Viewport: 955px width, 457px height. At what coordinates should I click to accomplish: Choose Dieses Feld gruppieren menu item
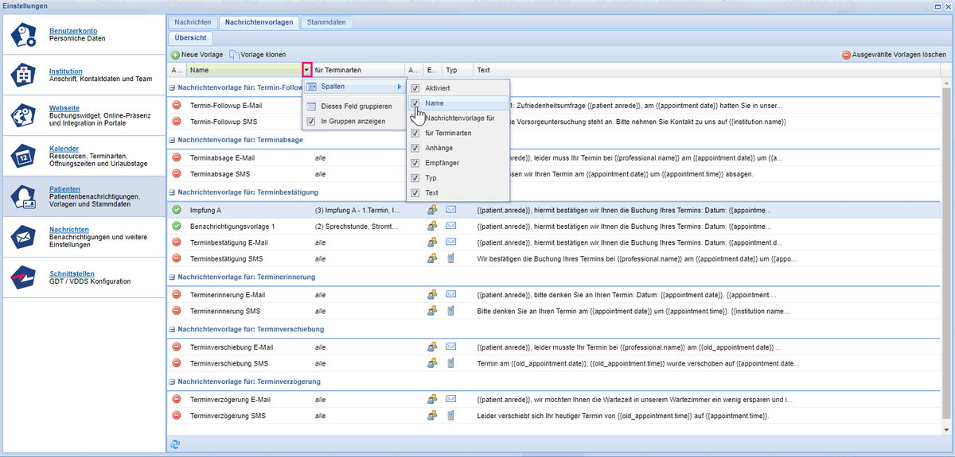pyautogui.click(x=356, y=106)
